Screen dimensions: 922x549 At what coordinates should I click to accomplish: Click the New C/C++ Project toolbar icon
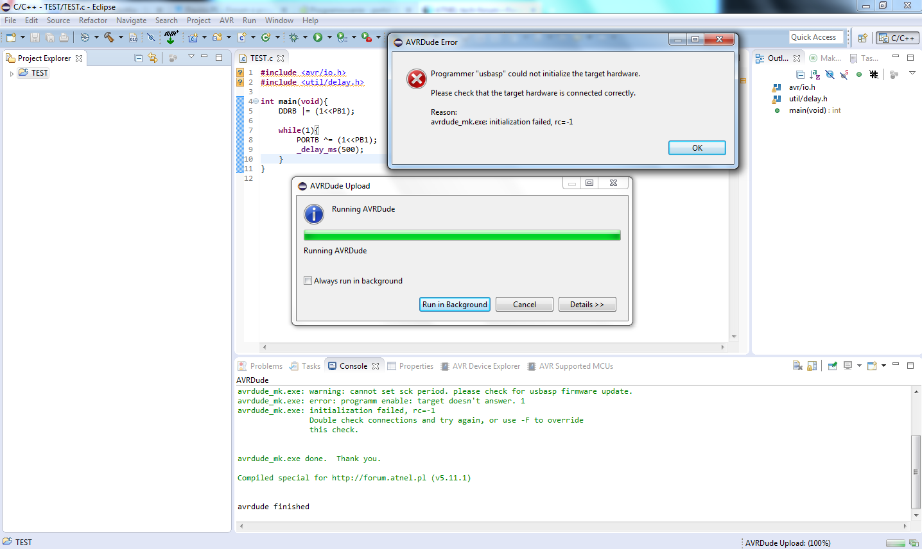[193, 37]
